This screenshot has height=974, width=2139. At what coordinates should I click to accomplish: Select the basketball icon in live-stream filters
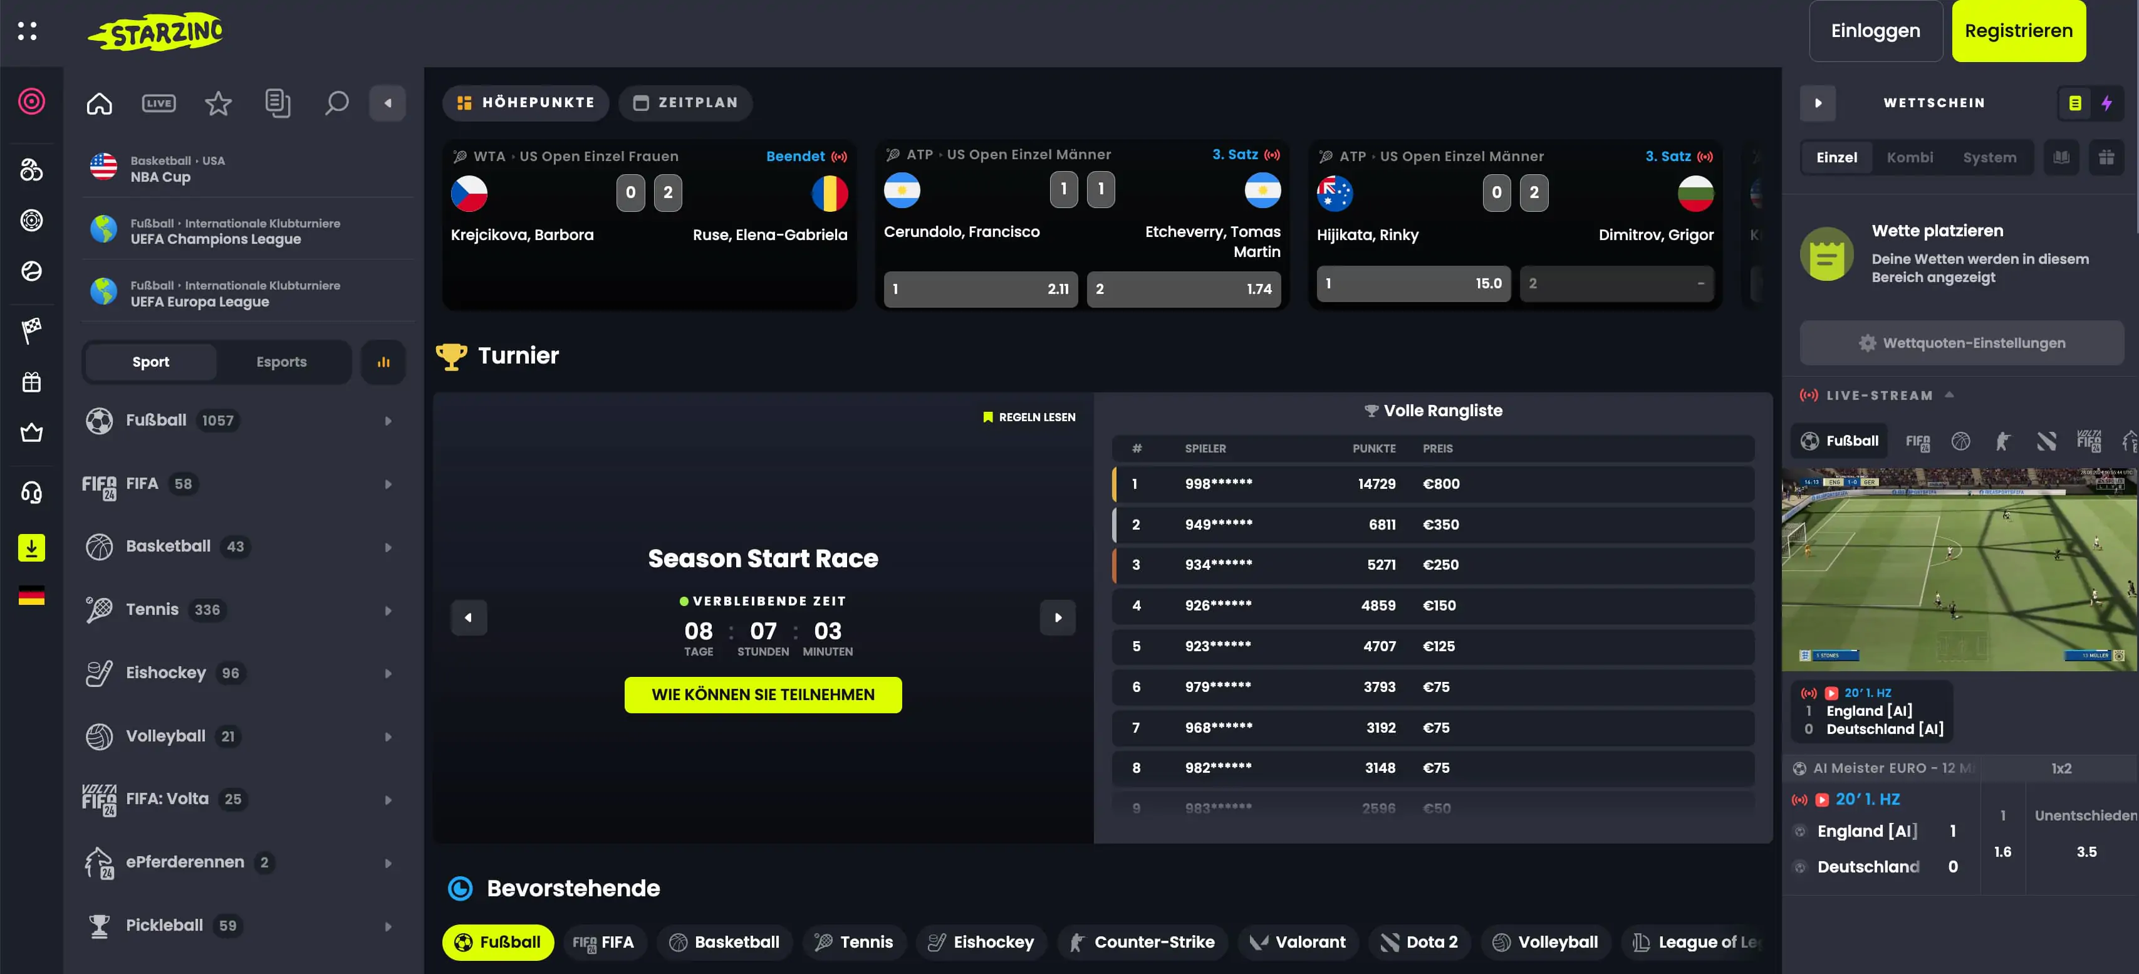pyautogui.click(x=1960, y=441)
